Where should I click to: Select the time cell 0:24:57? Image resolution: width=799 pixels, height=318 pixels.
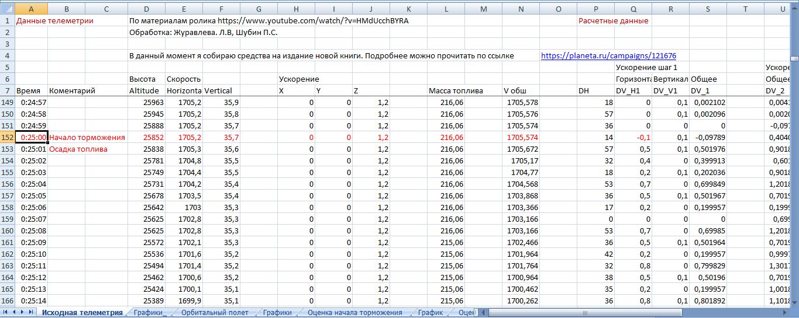(x=31, y=102)
